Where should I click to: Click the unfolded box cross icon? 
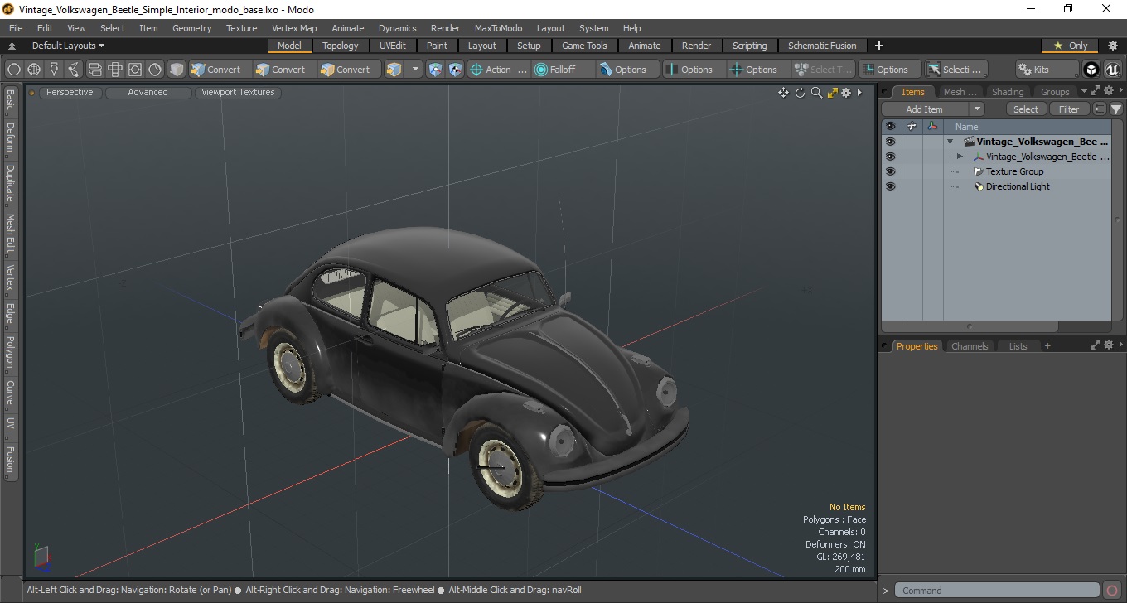114,70
